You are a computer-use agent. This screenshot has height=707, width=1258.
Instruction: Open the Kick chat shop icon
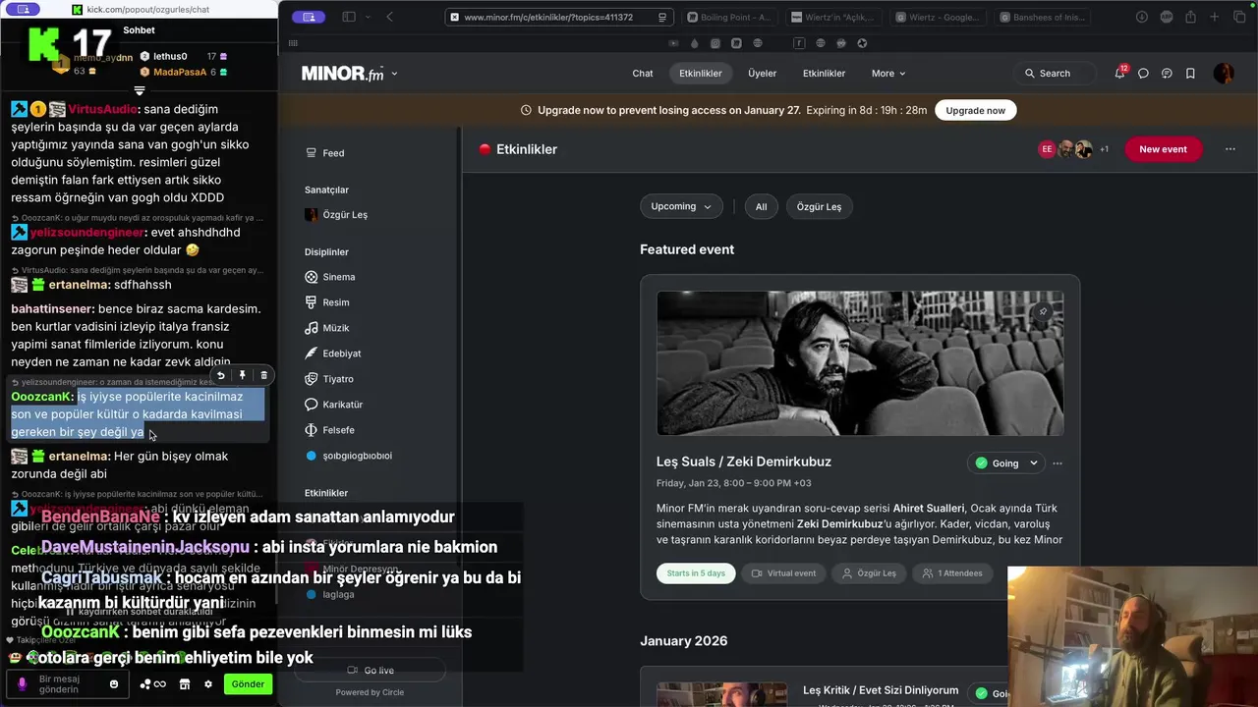tap(184, 684)
